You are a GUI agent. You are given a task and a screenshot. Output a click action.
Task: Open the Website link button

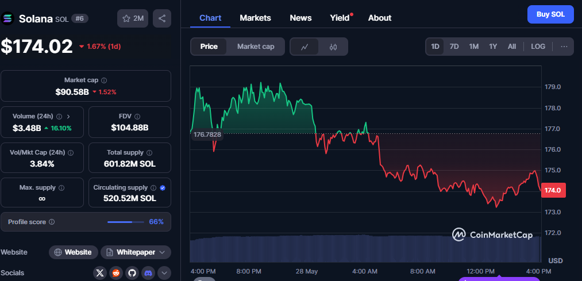(x=74, y=252)
